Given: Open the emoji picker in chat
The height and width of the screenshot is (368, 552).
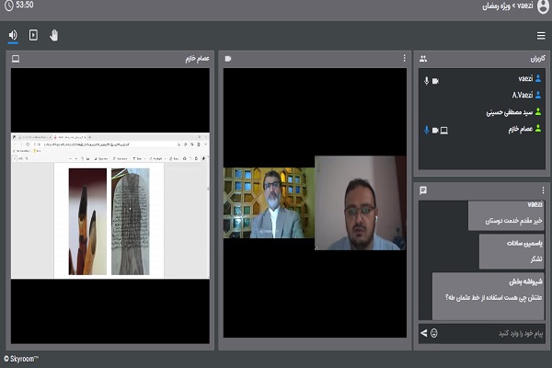Looking at the screenshot, I should coord(434,332).
